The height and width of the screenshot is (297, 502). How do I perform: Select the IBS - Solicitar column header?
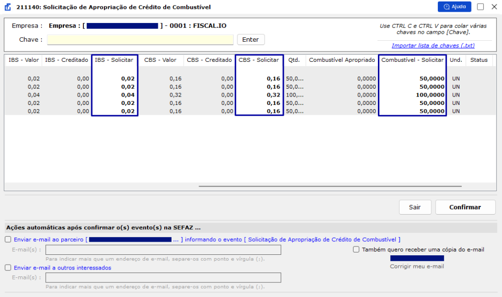click(114, 60)
